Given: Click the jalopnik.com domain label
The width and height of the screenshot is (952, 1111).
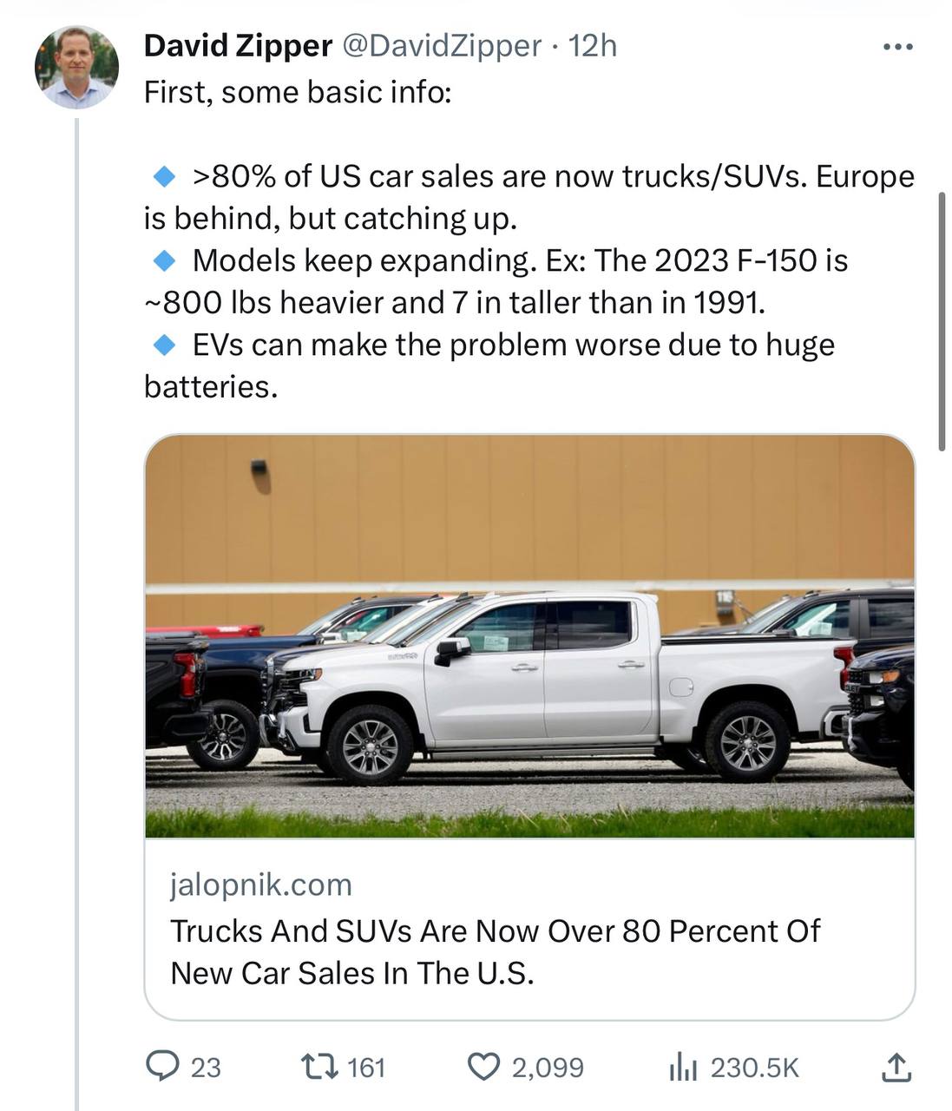Looking at the screenshot, I should [x=261, y=884].
